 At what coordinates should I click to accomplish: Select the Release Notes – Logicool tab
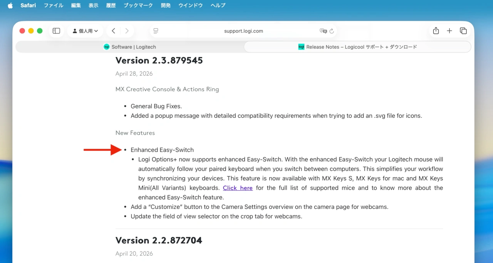pyautogui.click(x=357, y=47)
